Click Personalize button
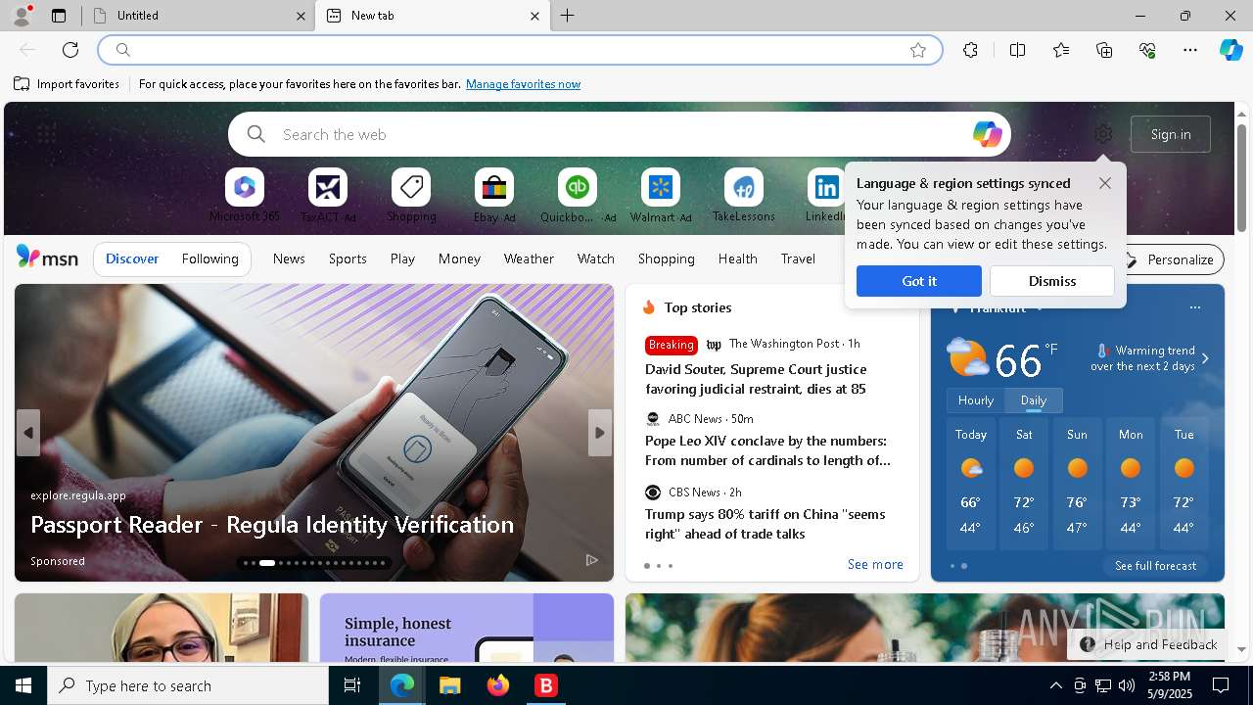1253x705 pixels. point(1170,259)
